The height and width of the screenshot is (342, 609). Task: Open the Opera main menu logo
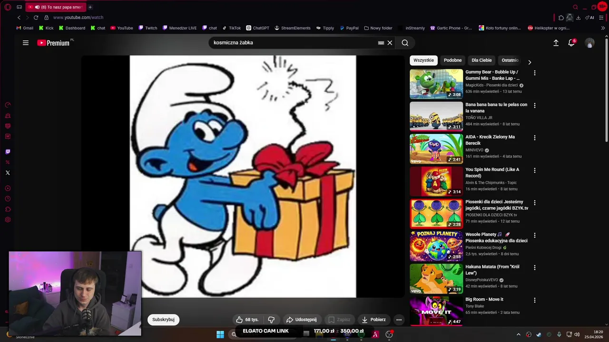[x=8, y=7]
